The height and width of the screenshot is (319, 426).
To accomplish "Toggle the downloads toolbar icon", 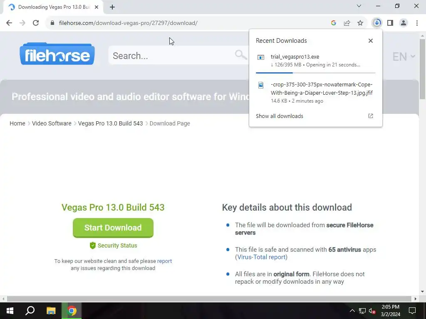I will pos(377,23).
